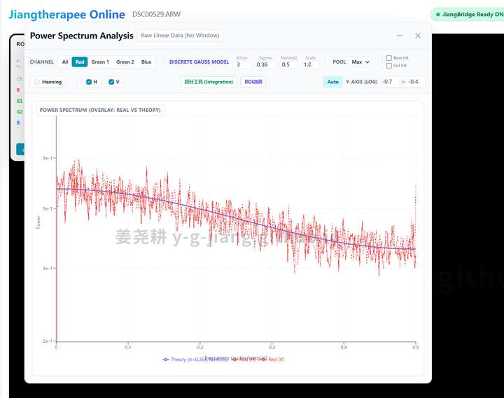
Task: Click the DSC00529.ARW file name
Action: 157,14
